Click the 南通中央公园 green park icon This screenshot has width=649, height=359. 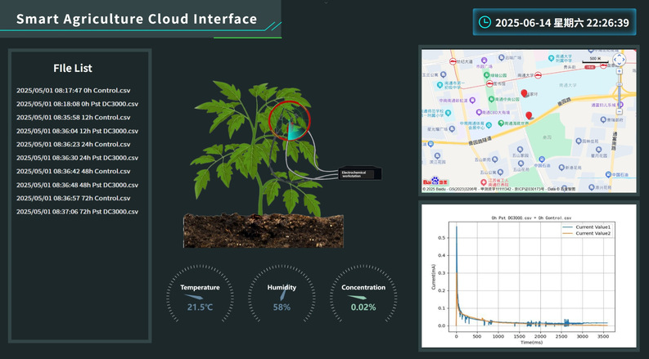(x=491, y=99)
